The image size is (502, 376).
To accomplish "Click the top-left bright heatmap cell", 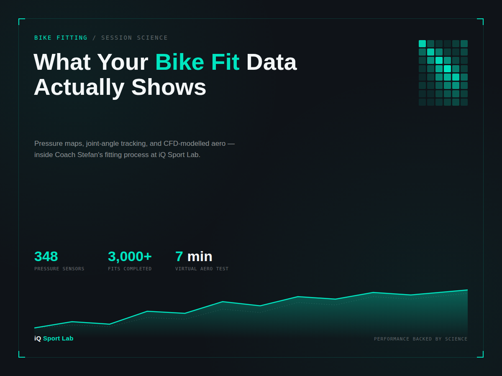I will [422, 43].
